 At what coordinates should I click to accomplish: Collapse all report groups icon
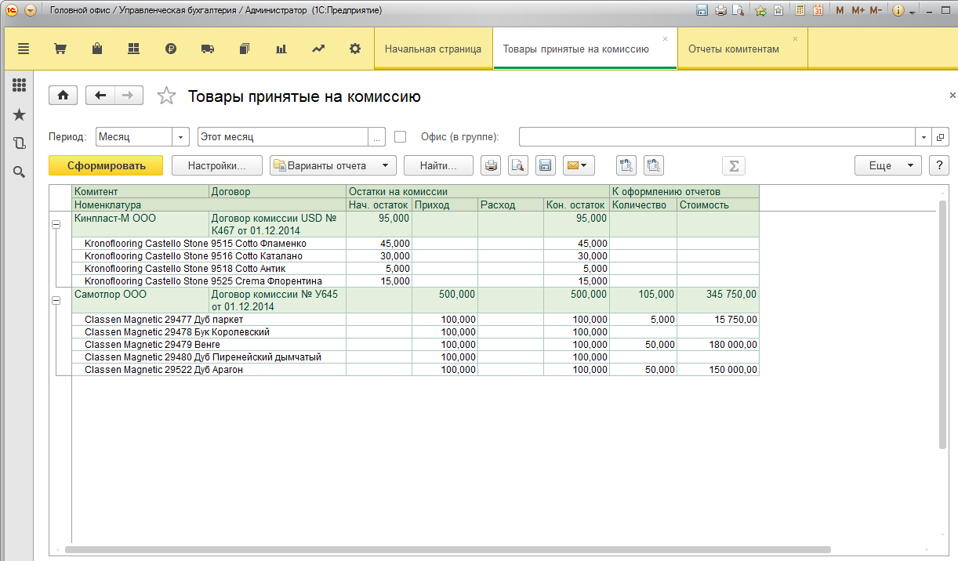point(654,165)
